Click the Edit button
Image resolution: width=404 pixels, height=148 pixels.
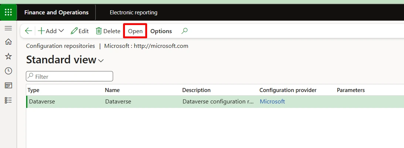click(79, 31)
